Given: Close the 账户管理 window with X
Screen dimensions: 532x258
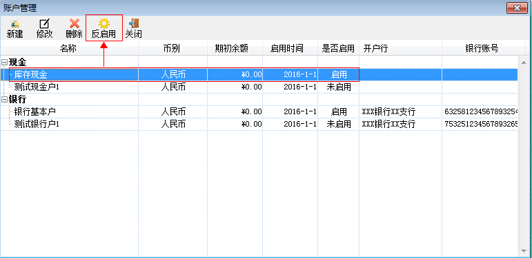Looking at the screenshot, I should coord(517,8).
